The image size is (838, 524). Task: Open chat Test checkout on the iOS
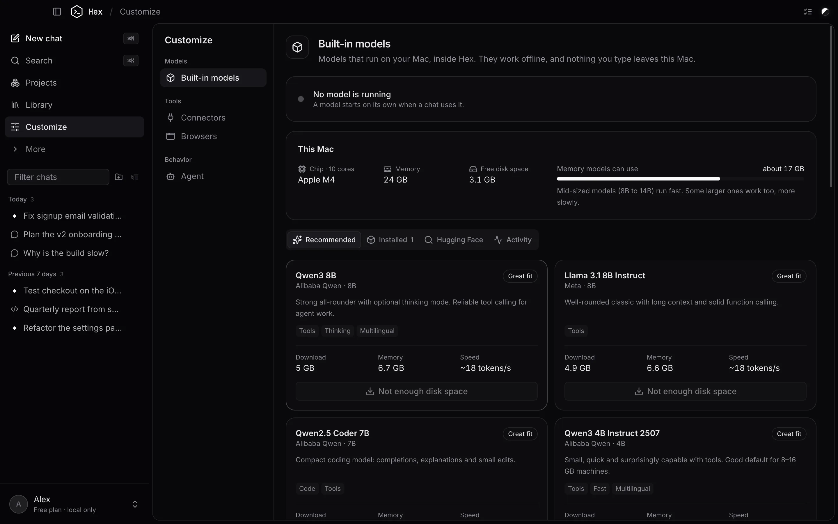pyautogui.click(x=74, y=291)
